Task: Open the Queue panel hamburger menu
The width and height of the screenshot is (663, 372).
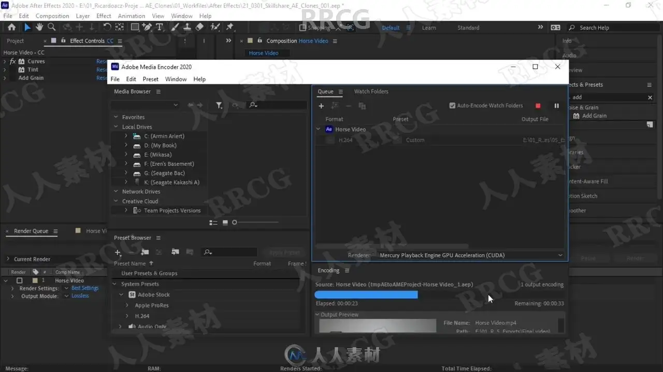Action: tap(341, 92)
